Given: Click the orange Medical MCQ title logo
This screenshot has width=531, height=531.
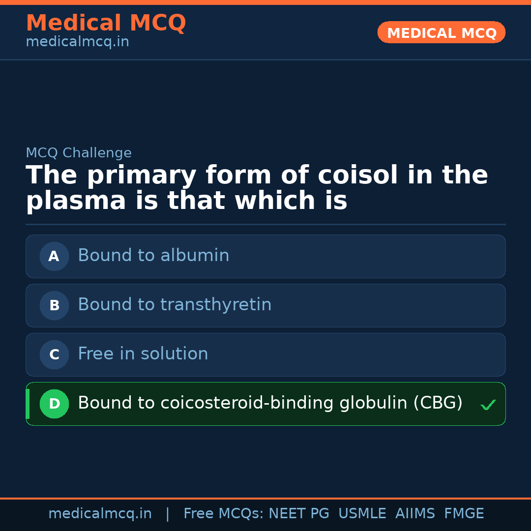Looking at the screenshot, I should click(106, 23).
